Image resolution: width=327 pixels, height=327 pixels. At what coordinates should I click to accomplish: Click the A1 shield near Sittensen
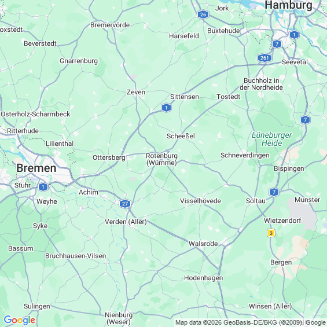166,108
